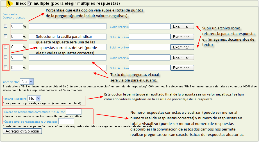Open the Incrementar dropdown
This screenshot has width=259, height=142.
[27, 82]
